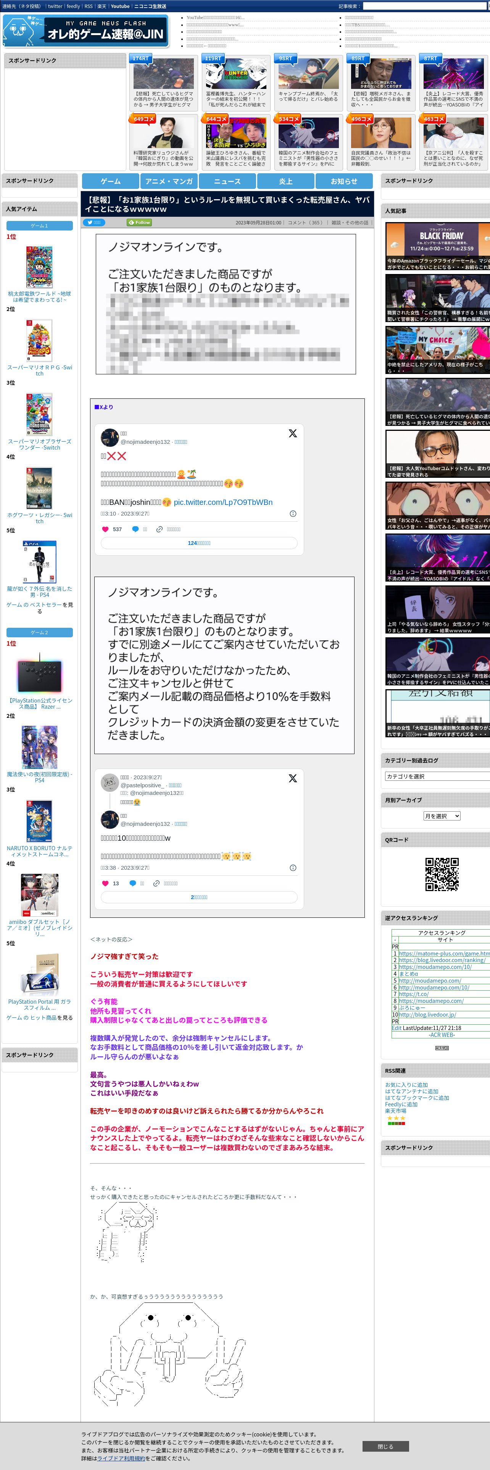The width and height of the screenshot is (490, 1470).
Task: Click the small ACR WEB banner icon
Action: point(442,1048)
